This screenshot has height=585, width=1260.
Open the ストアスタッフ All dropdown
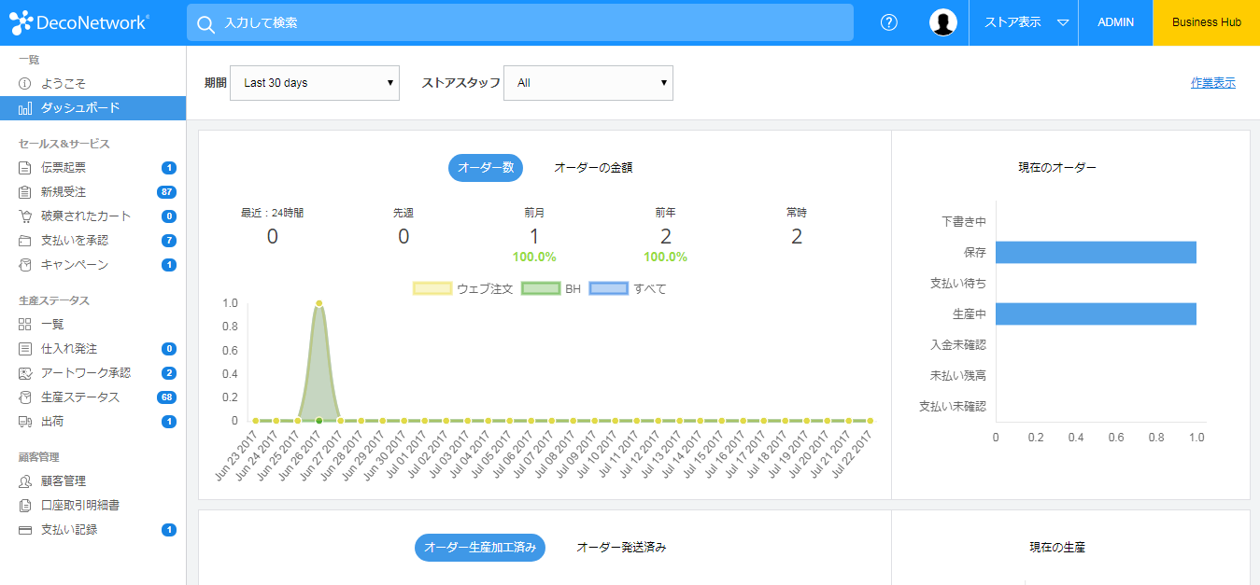coord(588,83)
